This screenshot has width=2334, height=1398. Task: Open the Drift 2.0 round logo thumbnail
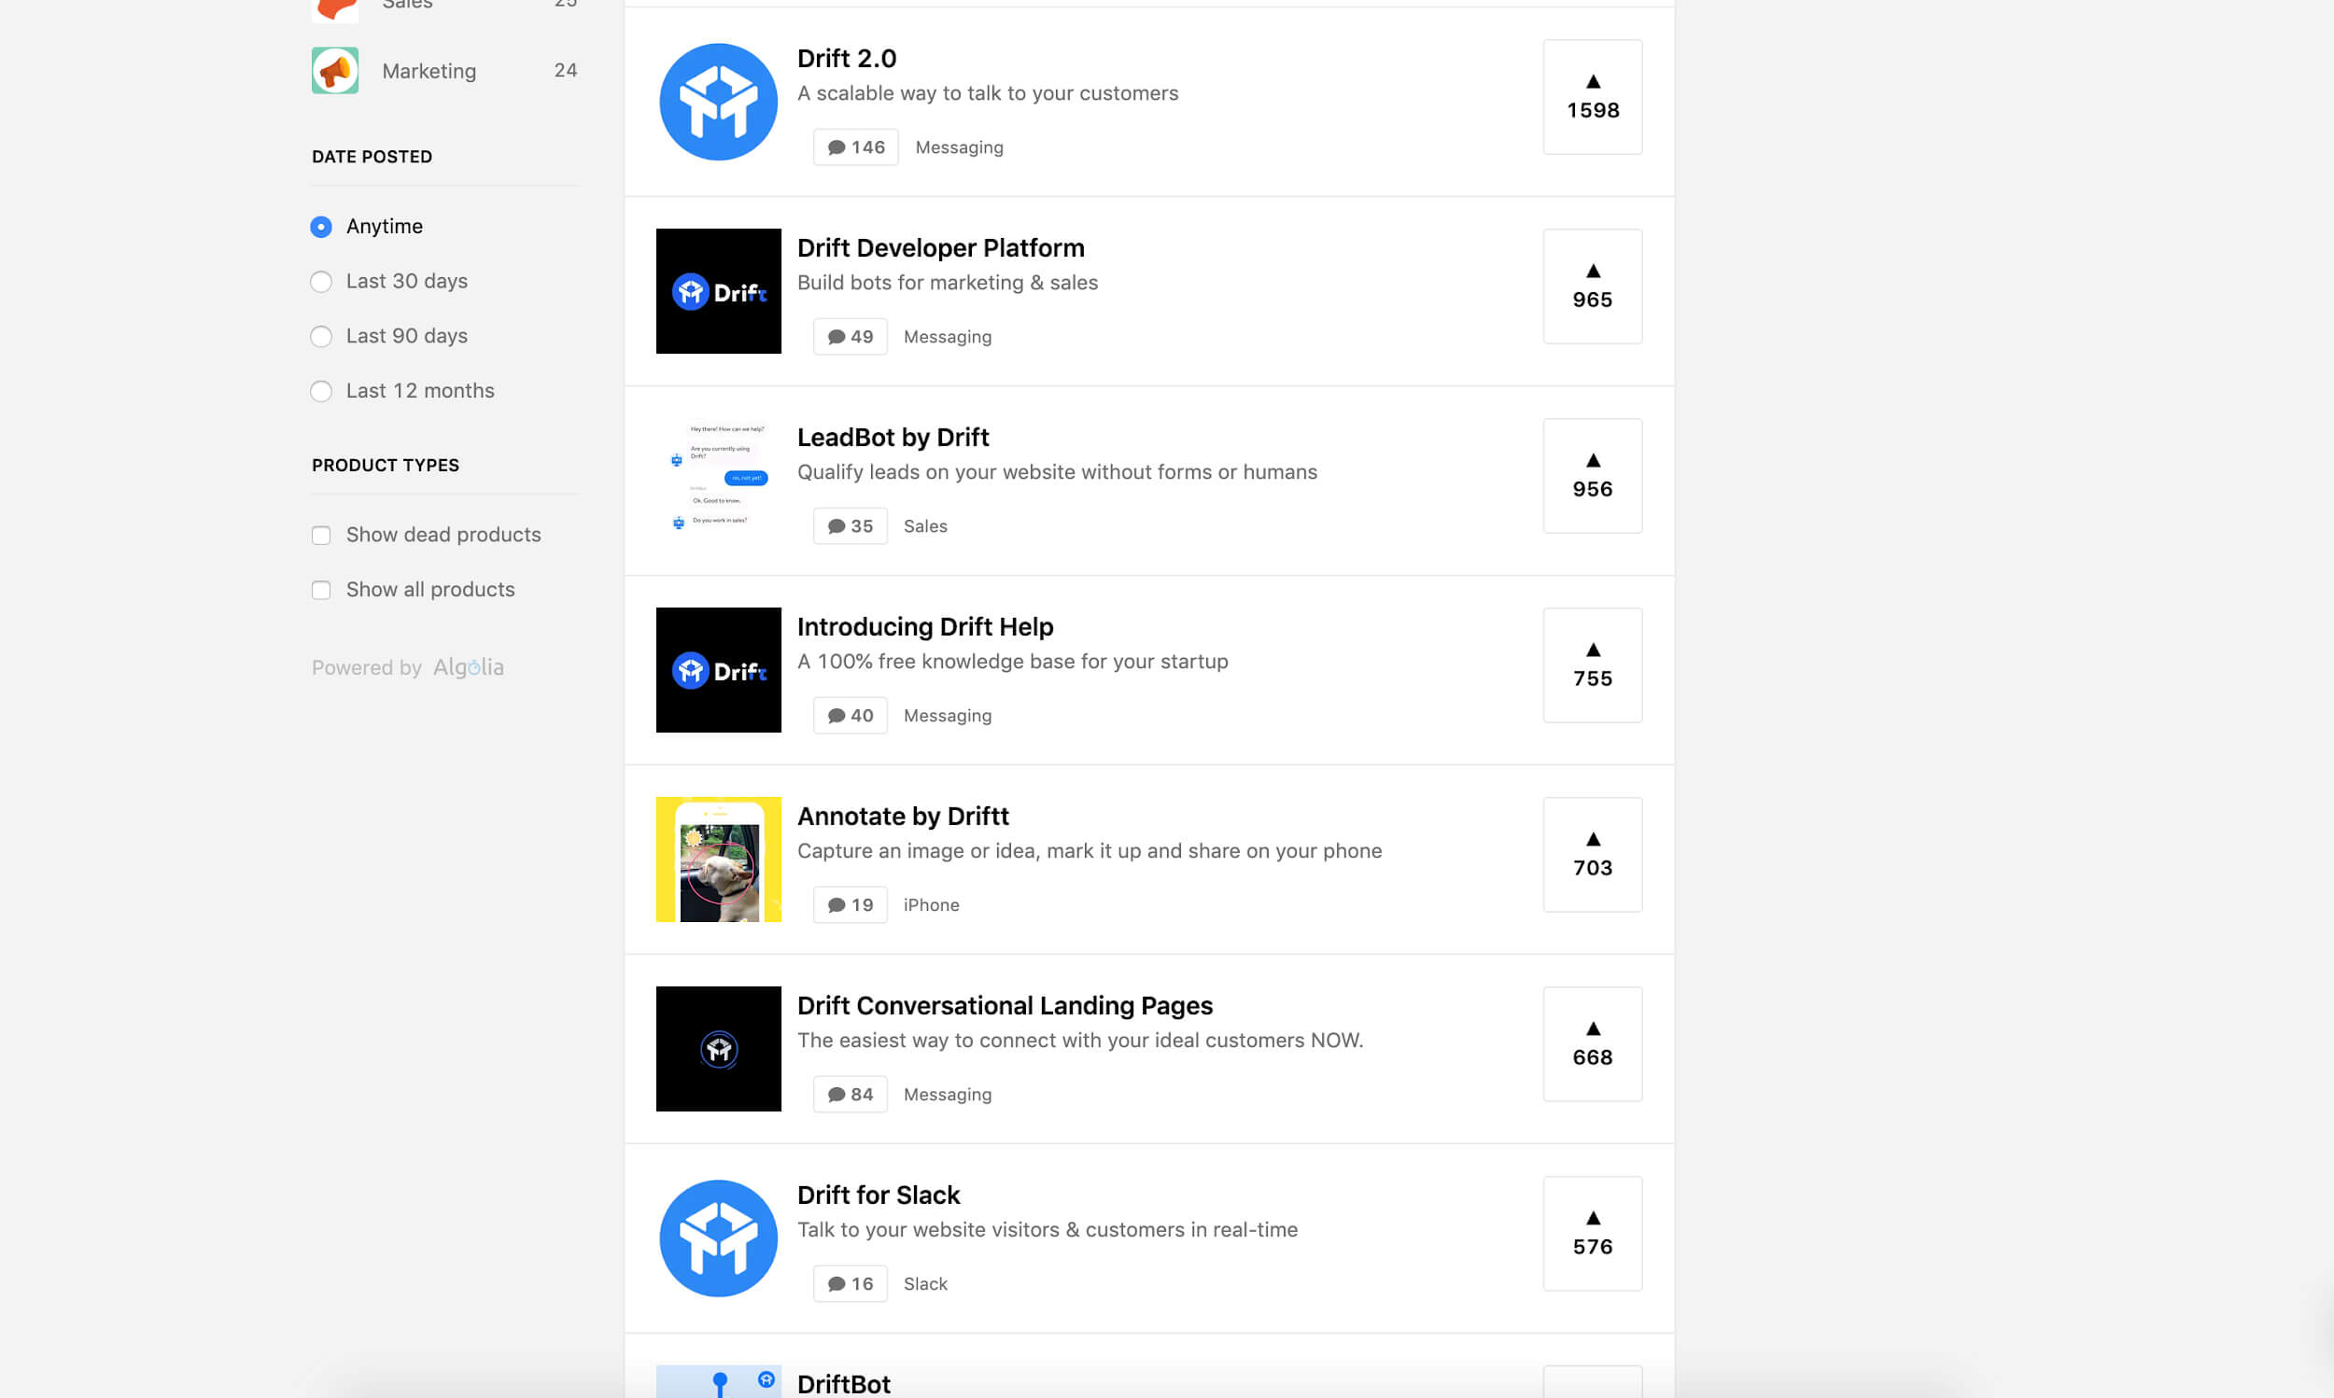click(718, 102)
